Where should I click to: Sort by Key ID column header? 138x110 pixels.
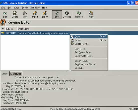point(11,29)
